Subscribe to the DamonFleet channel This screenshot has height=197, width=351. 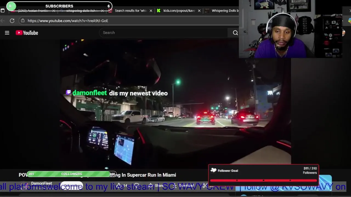pos(72,186)
